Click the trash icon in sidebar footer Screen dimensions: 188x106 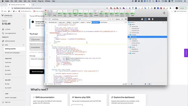click(145, 84)
